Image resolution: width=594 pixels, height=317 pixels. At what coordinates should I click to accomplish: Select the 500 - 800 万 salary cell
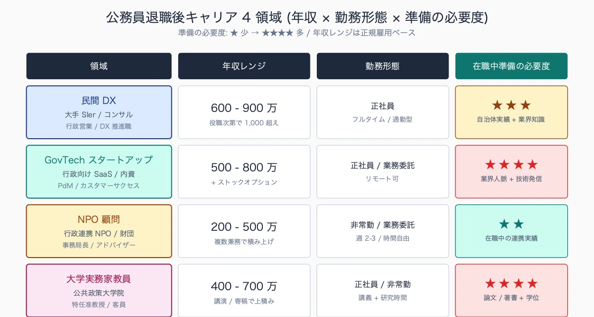pyautogui.click(x=244, y=172)
